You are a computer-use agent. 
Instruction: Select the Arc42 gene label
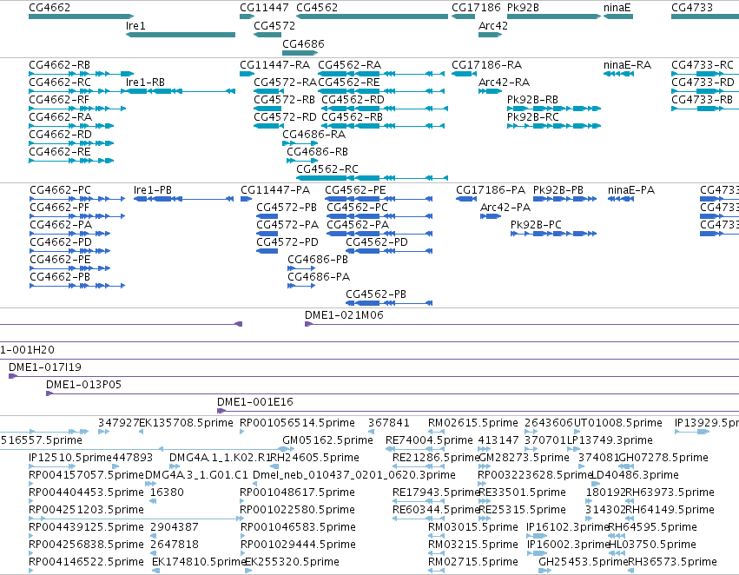pos(493,26)
